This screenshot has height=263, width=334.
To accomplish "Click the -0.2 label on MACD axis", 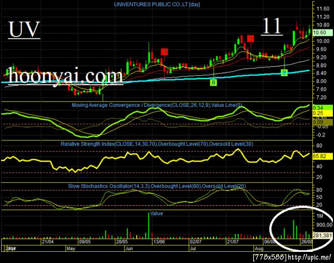I will (321, 135).
